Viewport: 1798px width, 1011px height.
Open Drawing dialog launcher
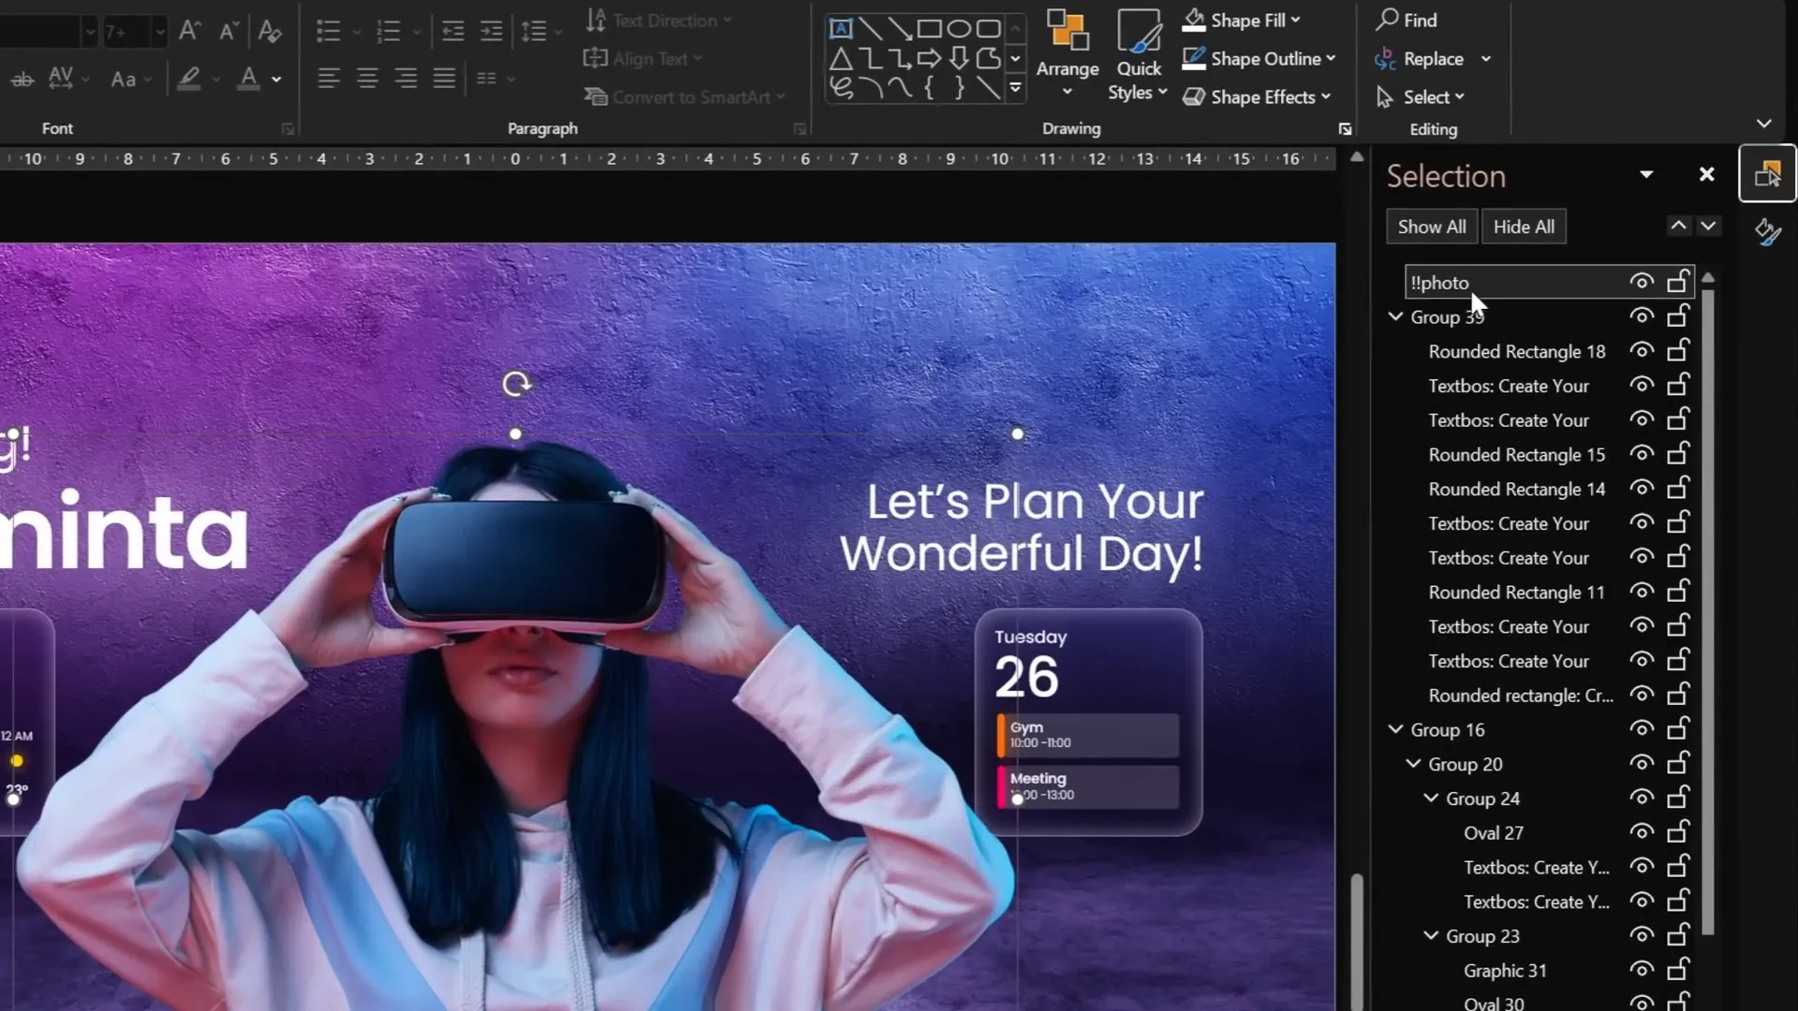[x=1345, y=129]
